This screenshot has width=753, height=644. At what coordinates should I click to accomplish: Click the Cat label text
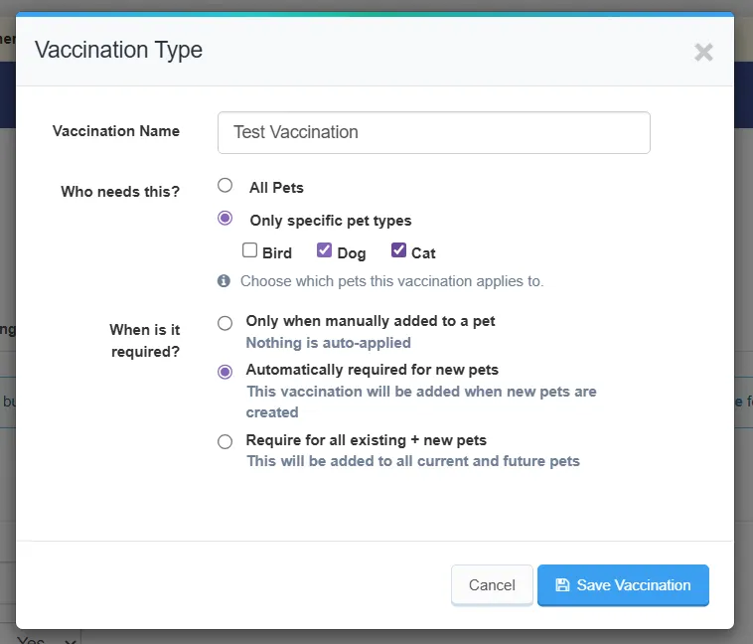[423, 252]
